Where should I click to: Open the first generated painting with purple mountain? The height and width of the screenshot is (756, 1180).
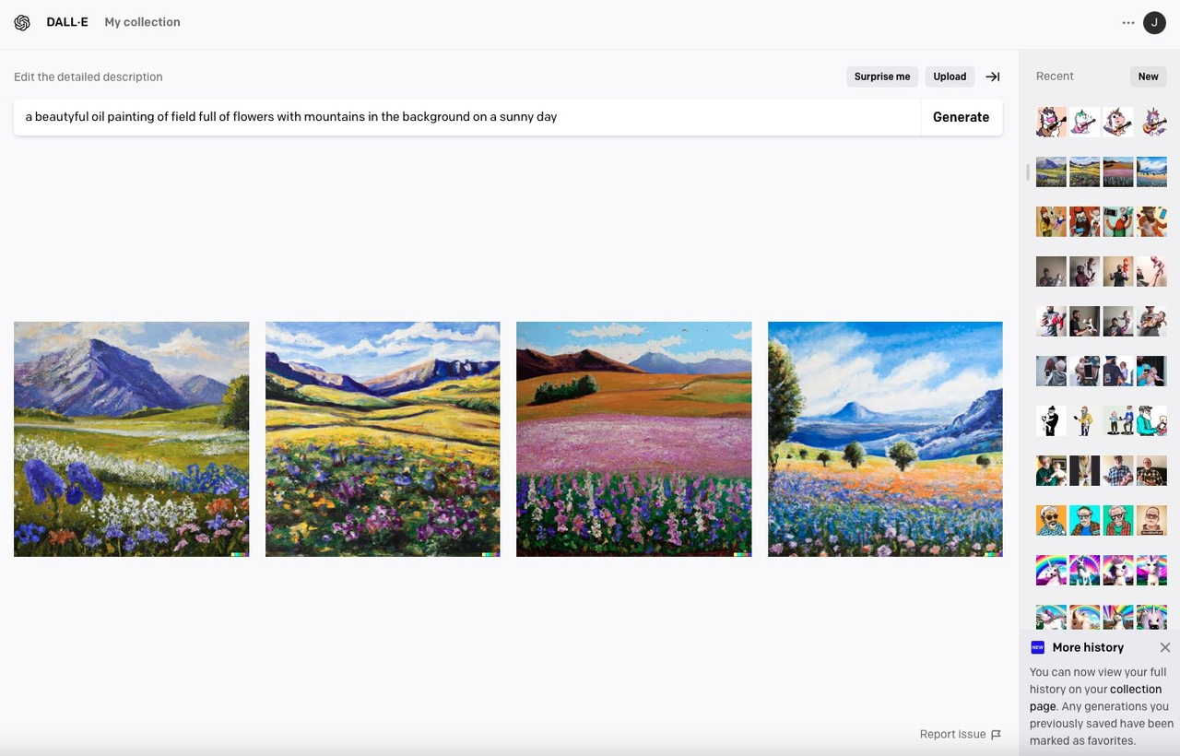click(131, 439)
